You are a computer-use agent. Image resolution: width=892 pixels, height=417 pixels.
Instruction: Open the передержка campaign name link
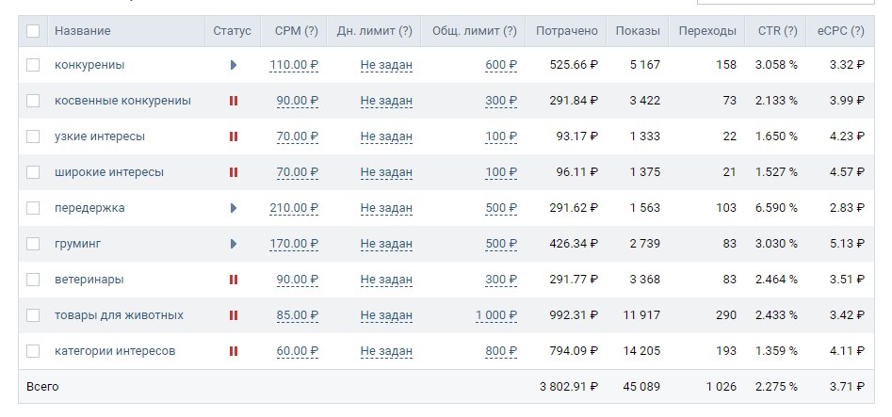(89, 208)
